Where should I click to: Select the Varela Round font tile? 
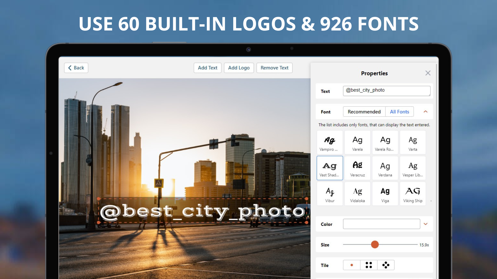click(385, 142)
